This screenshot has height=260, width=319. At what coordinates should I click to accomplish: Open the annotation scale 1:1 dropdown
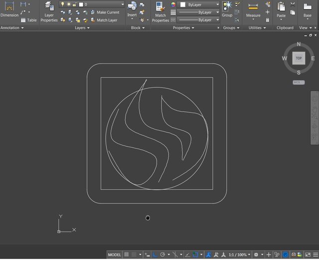[x=237, y=255]
